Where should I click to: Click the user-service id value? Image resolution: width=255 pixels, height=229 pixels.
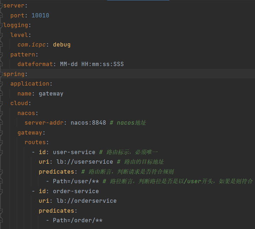tap(74, 152)
